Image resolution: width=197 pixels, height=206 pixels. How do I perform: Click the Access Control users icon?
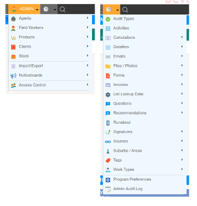click(x=13, y=85)
